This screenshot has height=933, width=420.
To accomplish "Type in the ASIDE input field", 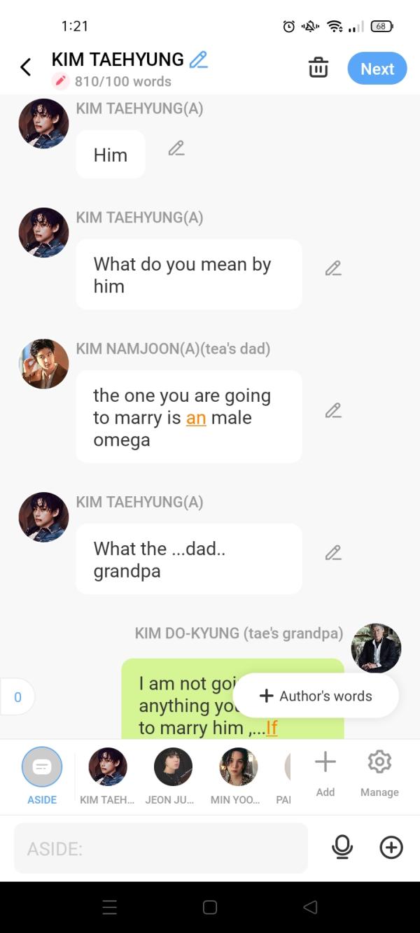I will pos(161,848).
